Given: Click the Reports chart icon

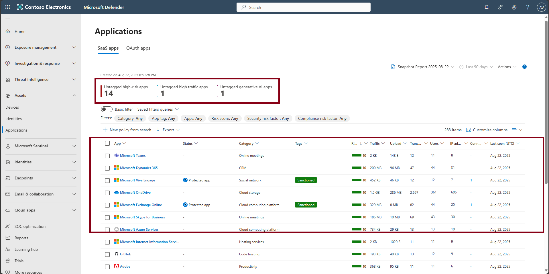Looking at the screenshot, I should point(8,238).
